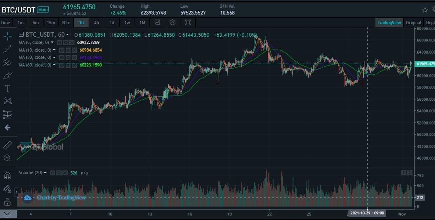Open MA (10, close, 0) dropdown arrow
This screenshot has width=435, height=220.
tap(54, 50)
